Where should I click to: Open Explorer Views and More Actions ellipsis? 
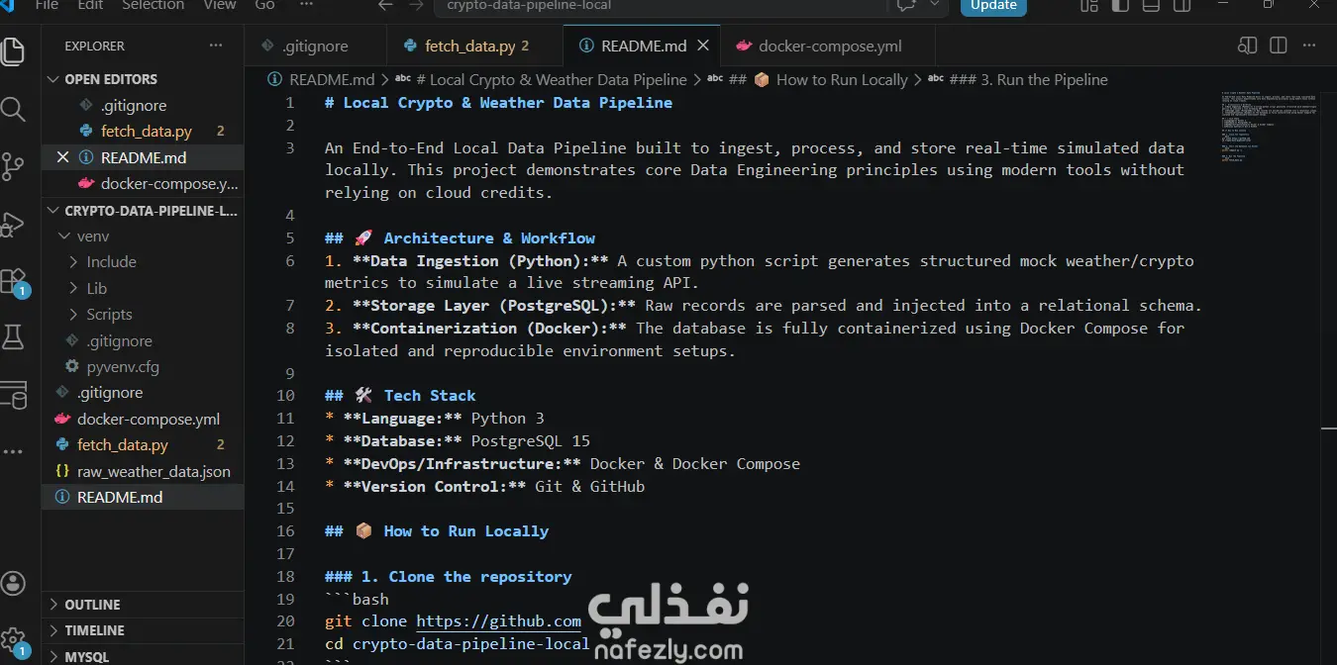coord(216,46)
